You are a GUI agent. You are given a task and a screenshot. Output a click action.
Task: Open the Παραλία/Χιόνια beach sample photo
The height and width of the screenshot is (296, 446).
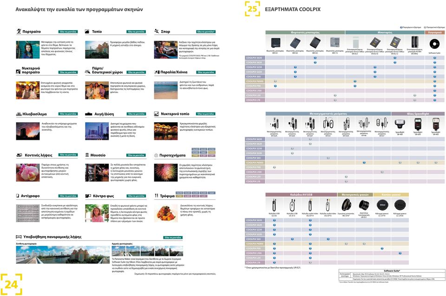click(x=166, y=90)
